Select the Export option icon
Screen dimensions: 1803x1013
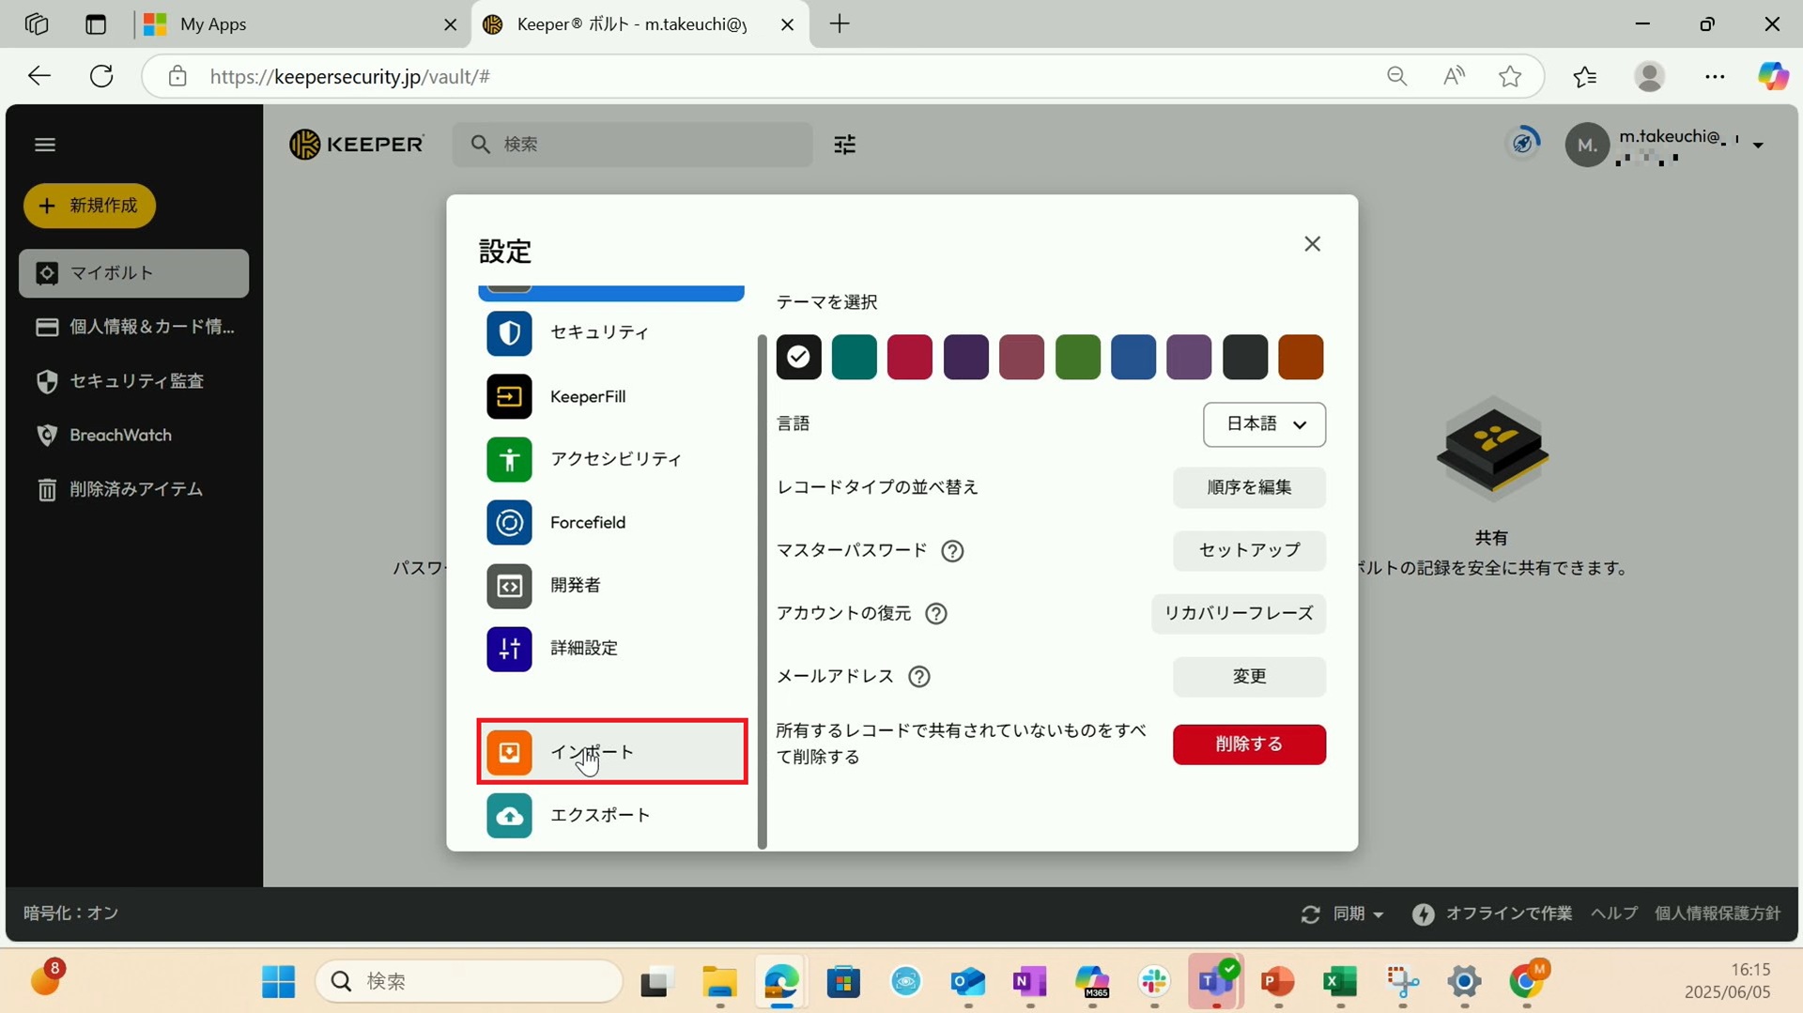tap(509, 816)
